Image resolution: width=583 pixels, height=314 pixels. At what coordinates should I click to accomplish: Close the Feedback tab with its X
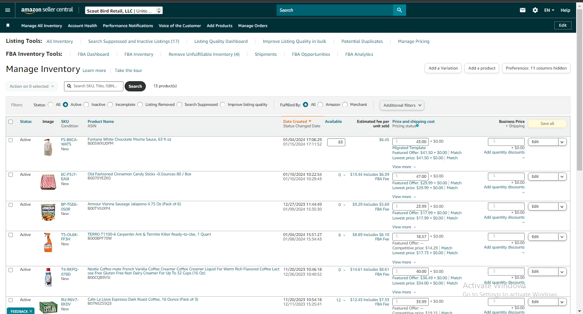pyautogui.click(x=31, y=311)
